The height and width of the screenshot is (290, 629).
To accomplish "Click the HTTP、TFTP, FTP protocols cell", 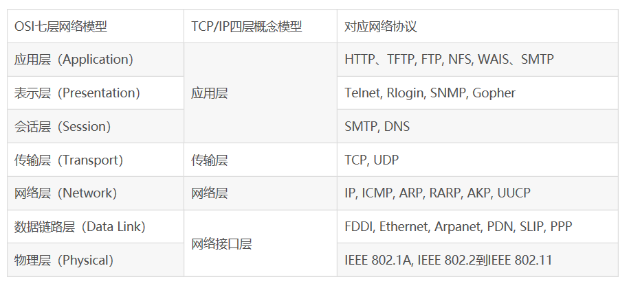I will [x=477, y=60].
